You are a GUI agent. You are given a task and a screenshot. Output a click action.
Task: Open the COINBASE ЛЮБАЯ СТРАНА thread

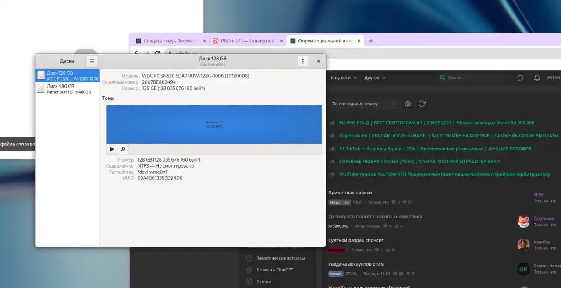(419, 162)
